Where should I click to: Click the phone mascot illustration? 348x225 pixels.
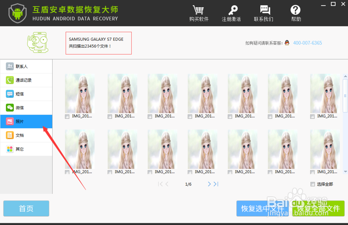38,42
